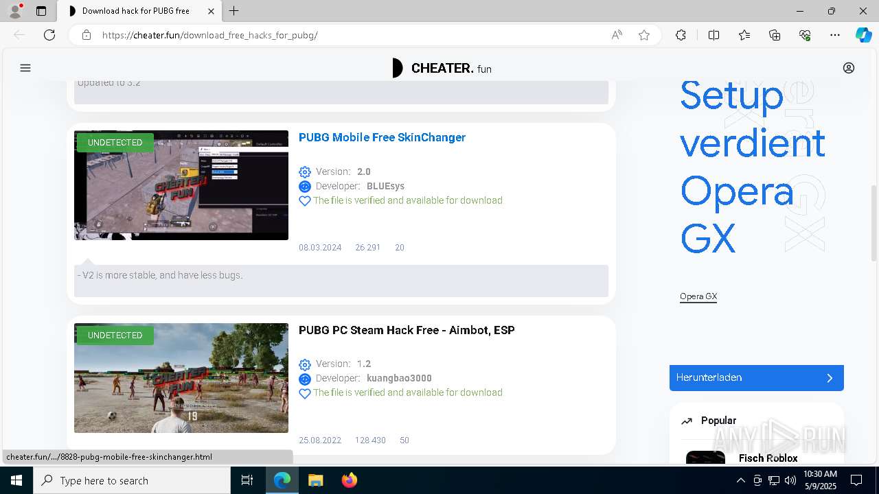This screenshot has height=494, width=879.
Task: Select developer name BLUEsys
Action: 385,186
